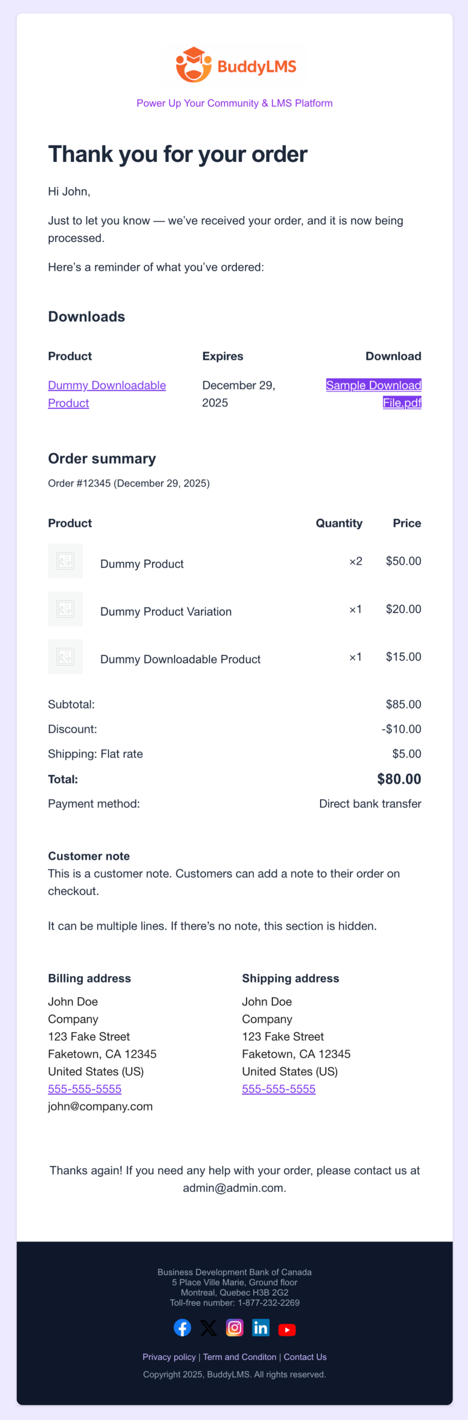Open the Dummy Downloadable Product link
This screenshot has width=468, height=1420.
[106, 386]
